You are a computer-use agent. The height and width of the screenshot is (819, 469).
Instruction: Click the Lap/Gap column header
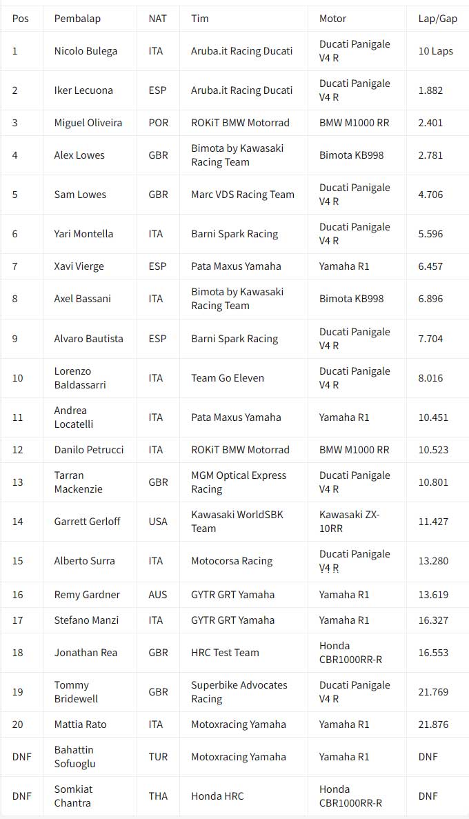[x=437, y=19]
